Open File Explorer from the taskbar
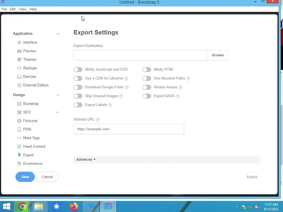This screenshot has height=212, width=283. 39,206
